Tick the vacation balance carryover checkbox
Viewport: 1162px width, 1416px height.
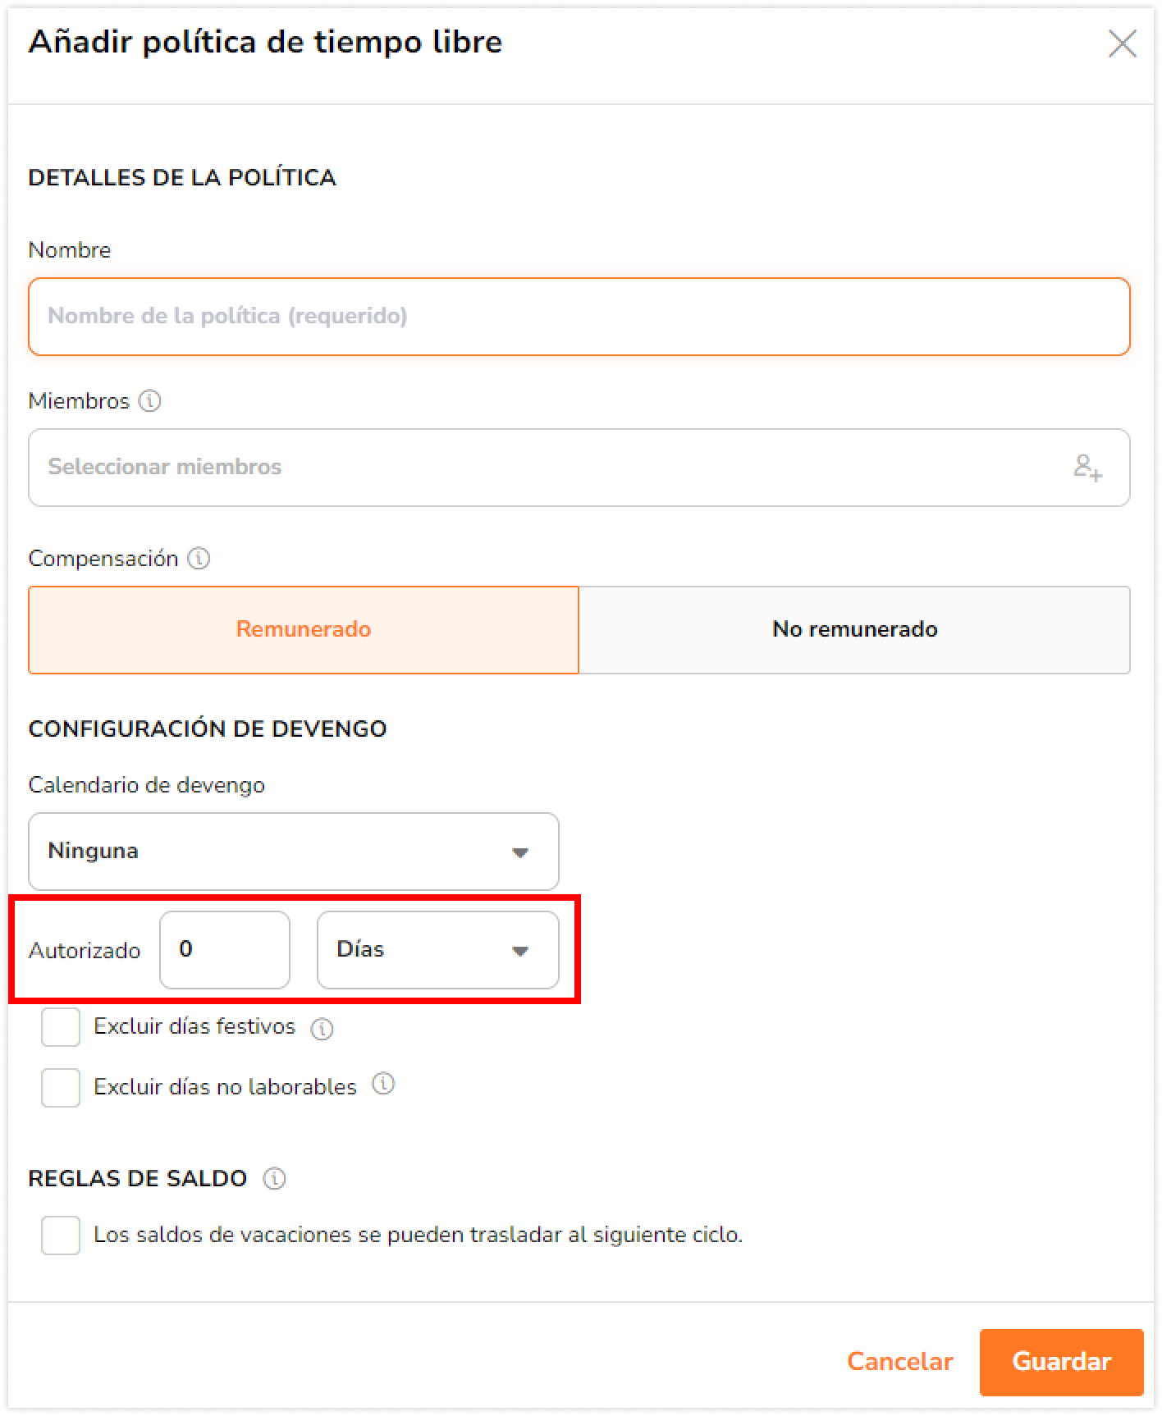point(61,1236)
